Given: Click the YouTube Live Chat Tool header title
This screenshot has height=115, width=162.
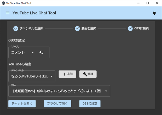Looking at the screenshot, I should coord(34,13).
